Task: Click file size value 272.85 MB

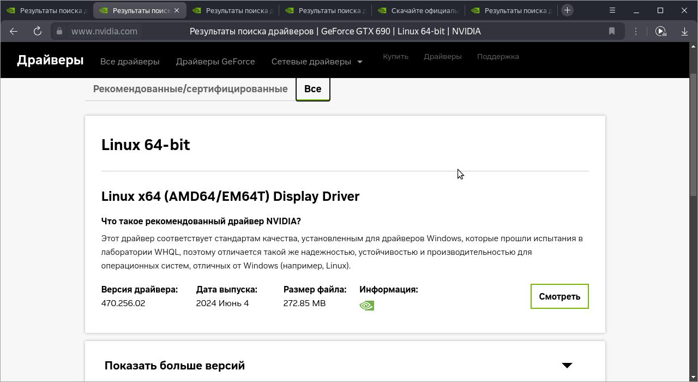Action: pos(304,303)
